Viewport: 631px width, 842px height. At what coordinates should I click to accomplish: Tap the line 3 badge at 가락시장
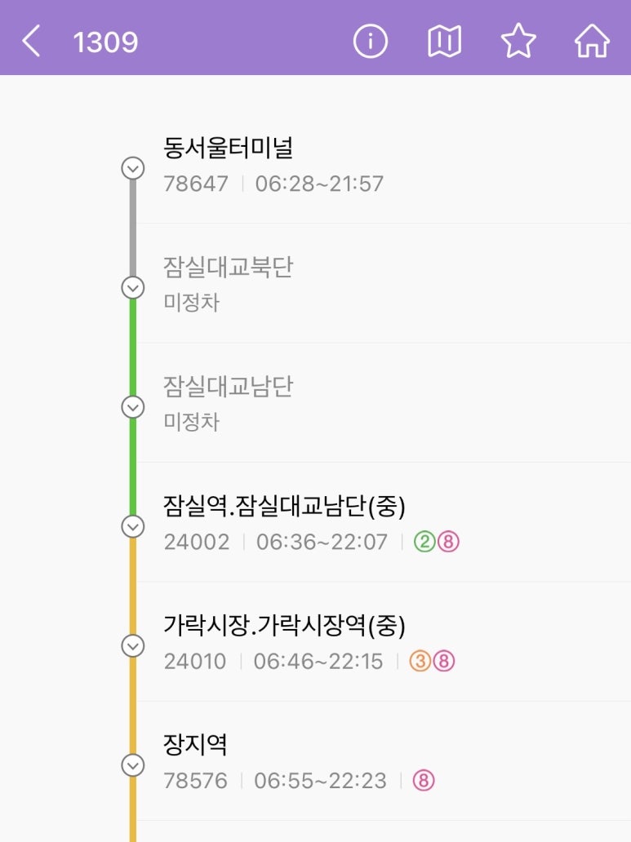[420, 662]
